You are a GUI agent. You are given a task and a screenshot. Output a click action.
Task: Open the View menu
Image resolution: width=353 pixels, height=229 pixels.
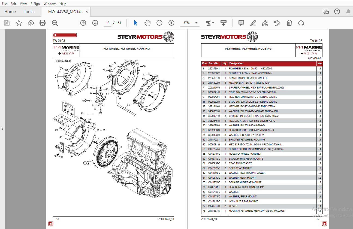23,4
